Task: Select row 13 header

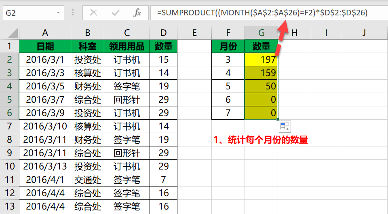Action: 9,206
